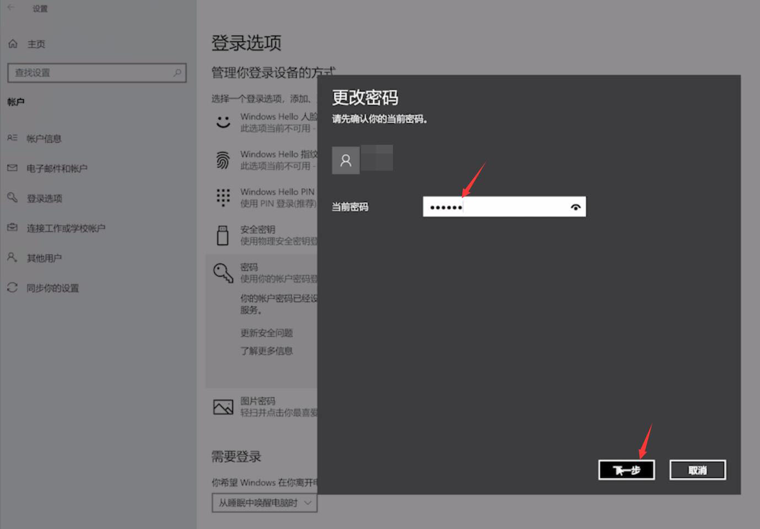Open 同步你的设置 page
This screenshot has height=529, width=760.
click(x=52, y=288)
